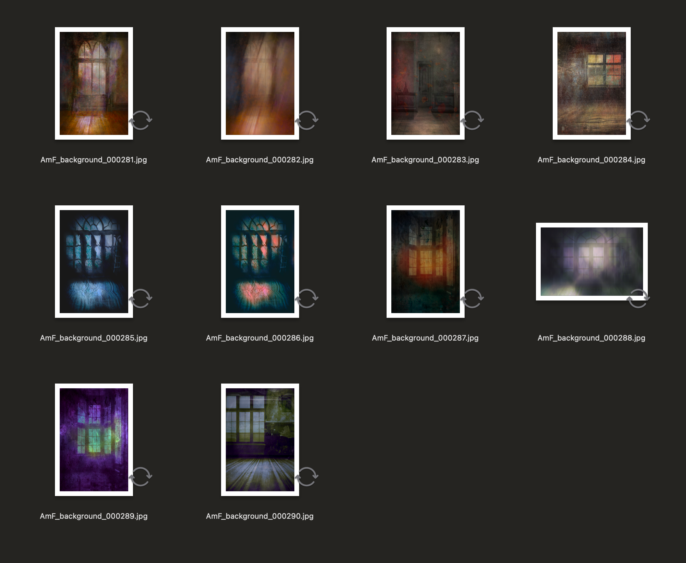Click the filename AmF_background_000286.jpg
686x563 pixels.
click(x=260, y=338)
